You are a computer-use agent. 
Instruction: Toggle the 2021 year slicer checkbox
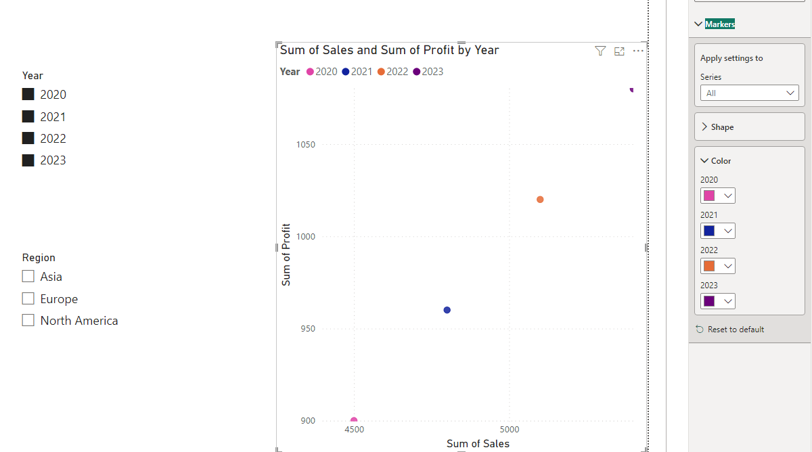(28, 116)
